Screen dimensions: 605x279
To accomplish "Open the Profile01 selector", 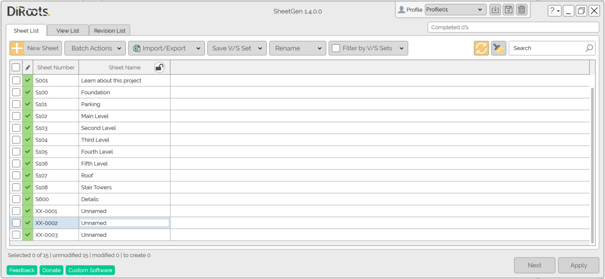I will (x=455, y=9).
